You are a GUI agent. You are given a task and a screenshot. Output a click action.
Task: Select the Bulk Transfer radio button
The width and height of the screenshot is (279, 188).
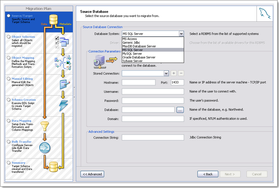click(9, 142)
